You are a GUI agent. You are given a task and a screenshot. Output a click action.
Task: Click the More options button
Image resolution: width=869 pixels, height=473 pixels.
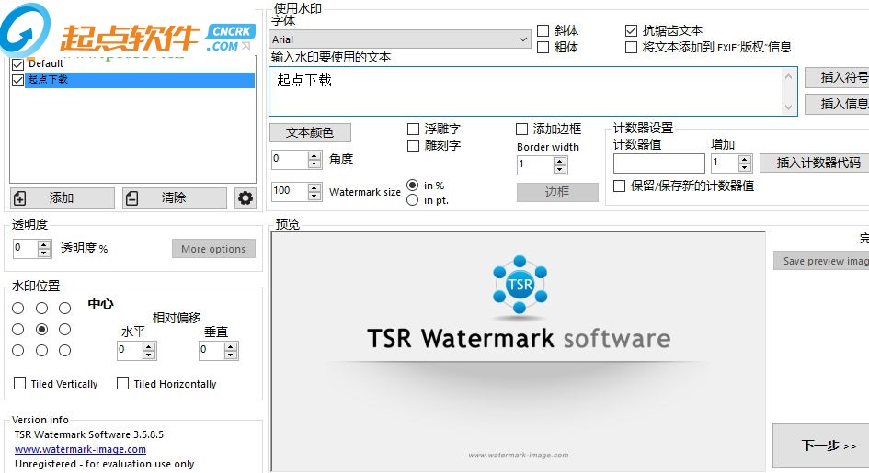pos(213,249)
